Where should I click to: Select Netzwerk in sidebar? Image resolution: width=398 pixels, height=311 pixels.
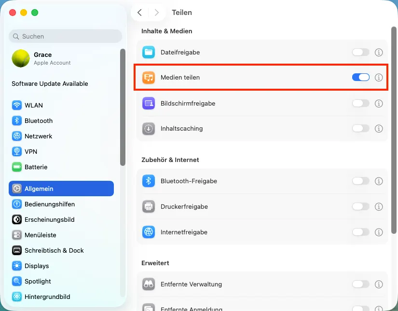[61, 136]
